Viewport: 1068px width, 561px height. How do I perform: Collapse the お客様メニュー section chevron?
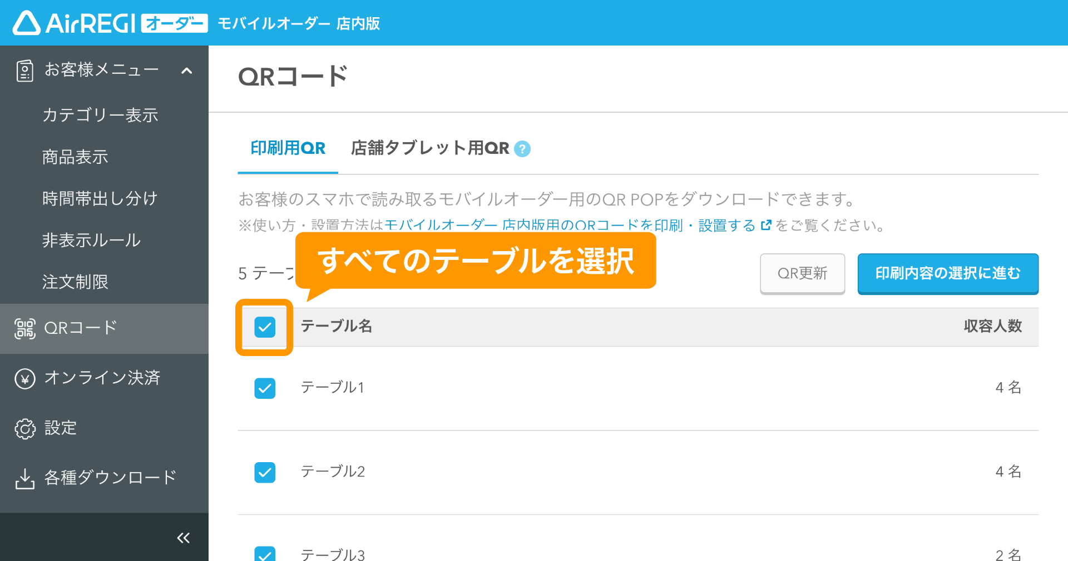pos(187,71)
